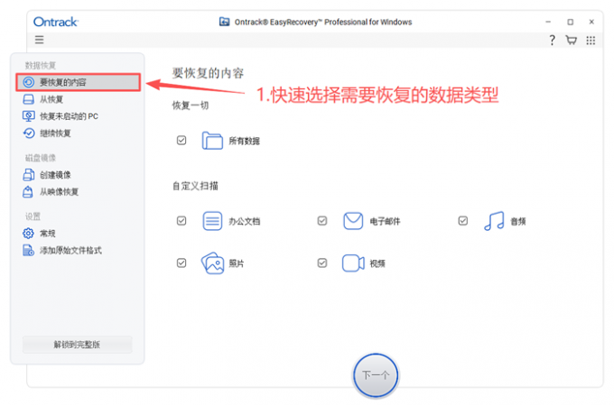Click the 电子邮件 envelope icon

[x=353, y=221]
